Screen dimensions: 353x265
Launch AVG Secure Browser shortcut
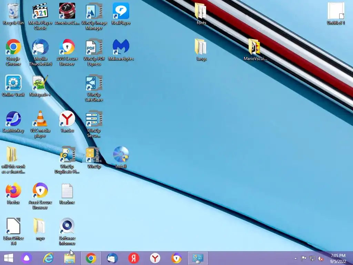click(67, 52)
